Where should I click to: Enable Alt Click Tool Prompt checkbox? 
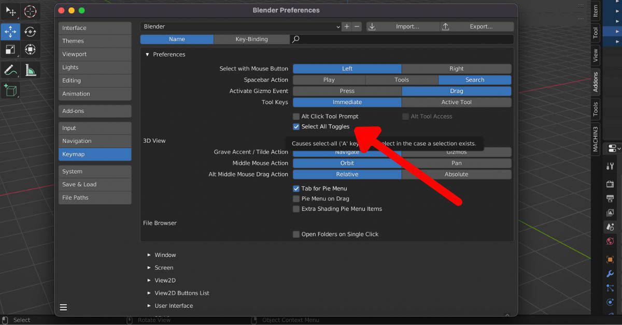point(296,116)
